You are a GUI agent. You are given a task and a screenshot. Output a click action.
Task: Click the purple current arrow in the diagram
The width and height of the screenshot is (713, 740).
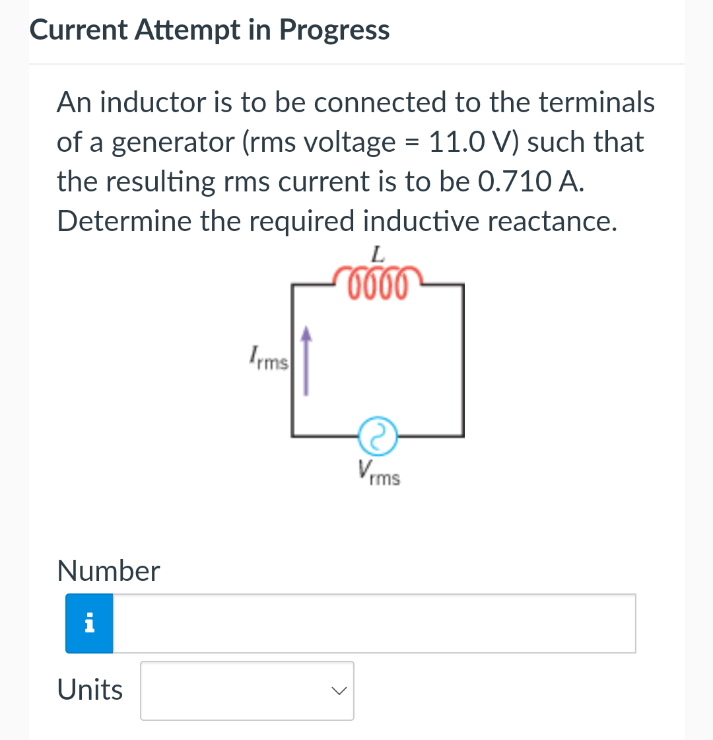306,361
